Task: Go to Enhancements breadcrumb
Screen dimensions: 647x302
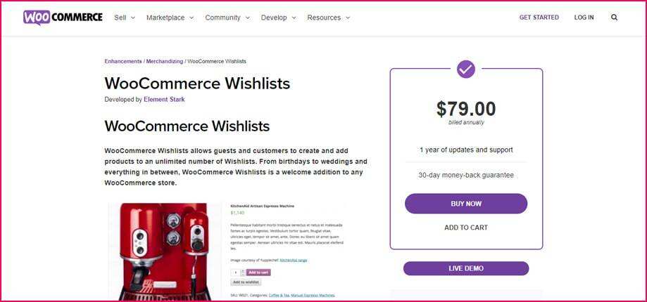Action: (x=123, y=62)
